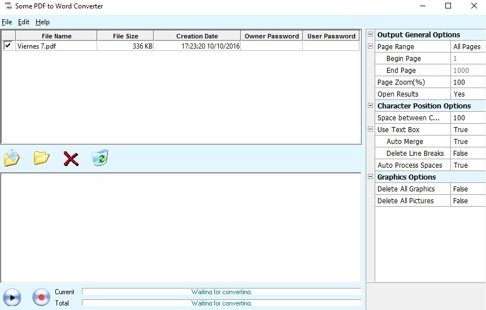Collapse Character Position Options section
This screenshot has height=310, width=486.
coord(370,106)
